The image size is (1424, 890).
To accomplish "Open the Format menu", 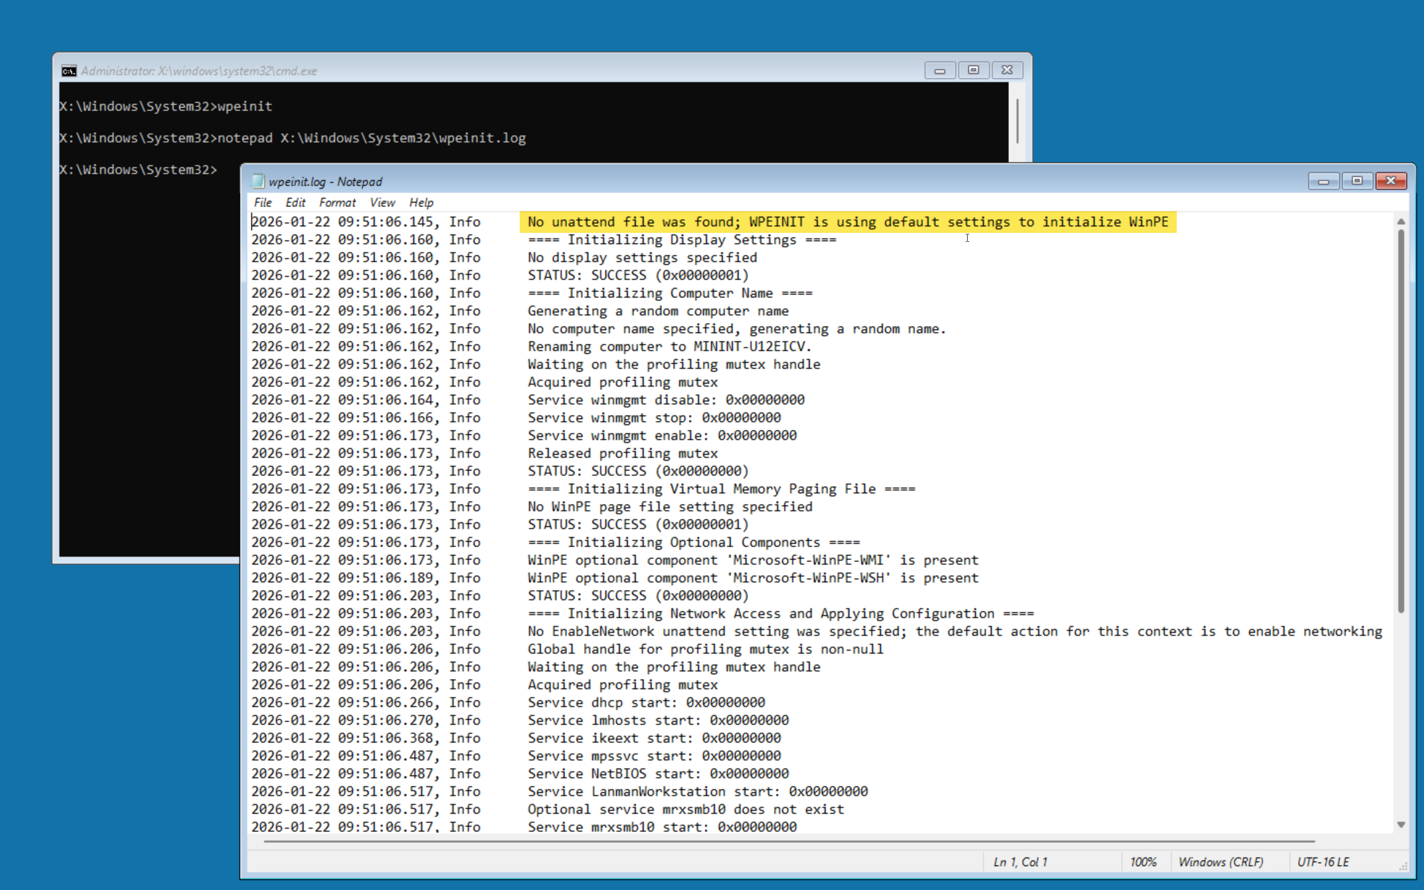I will click(x=337, y=203).
